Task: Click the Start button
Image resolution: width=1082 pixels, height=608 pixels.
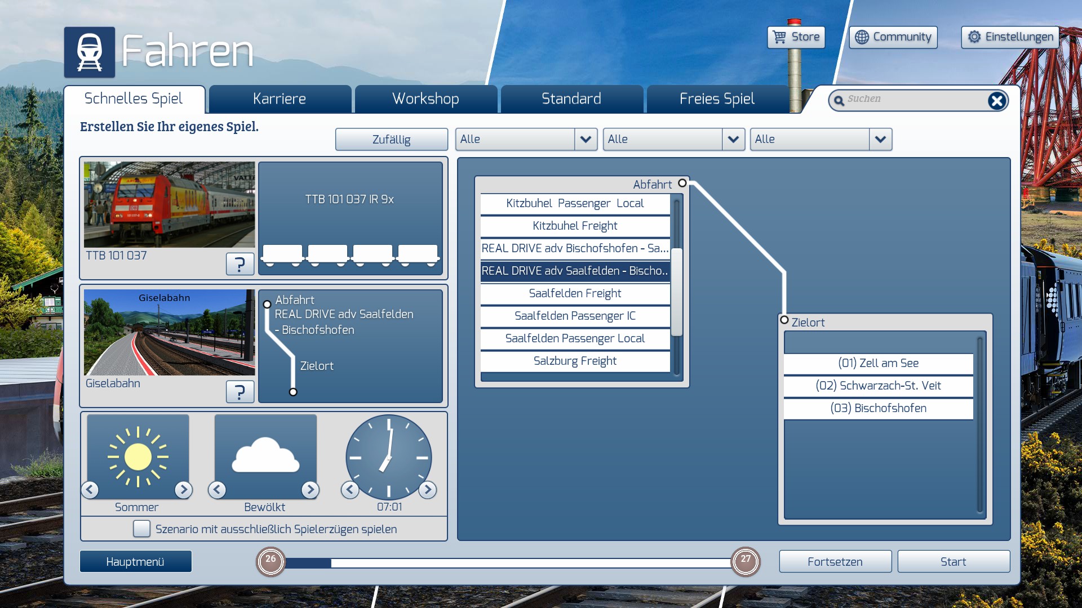Action: (953, 561)
